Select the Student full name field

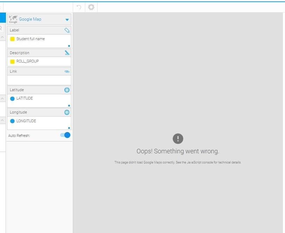(27, 39)
